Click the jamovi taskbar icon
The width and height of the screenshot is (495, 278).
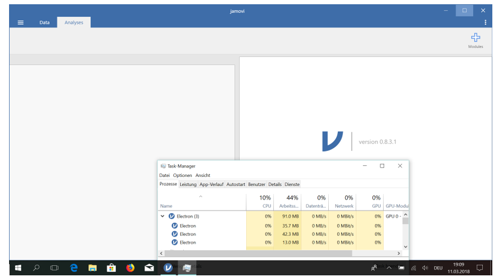pos(168,268)
